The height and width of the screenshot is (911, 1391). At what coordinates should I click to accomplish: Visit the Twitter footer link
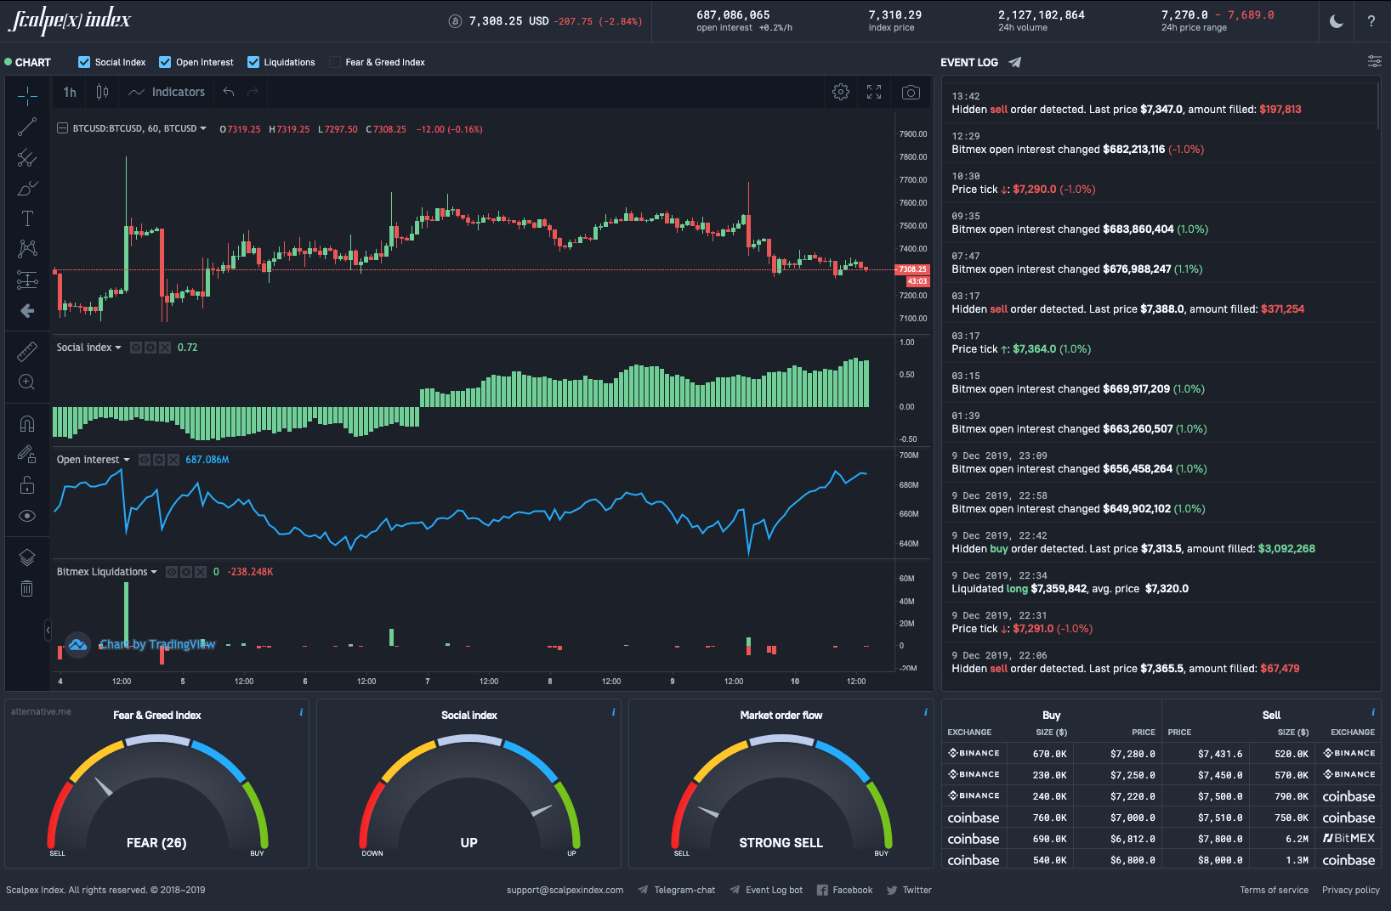point(909,890)
